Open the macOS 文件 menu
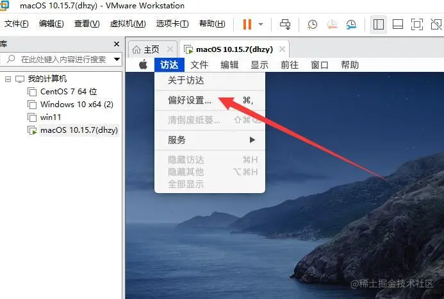The width and height of the screenshot is (444, 299). tap(199, 65)
